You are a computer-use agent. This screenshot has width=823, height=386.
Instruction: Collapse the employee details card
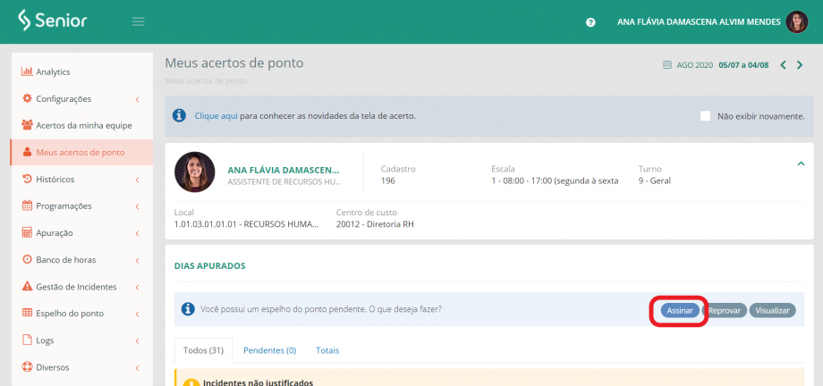801,163
